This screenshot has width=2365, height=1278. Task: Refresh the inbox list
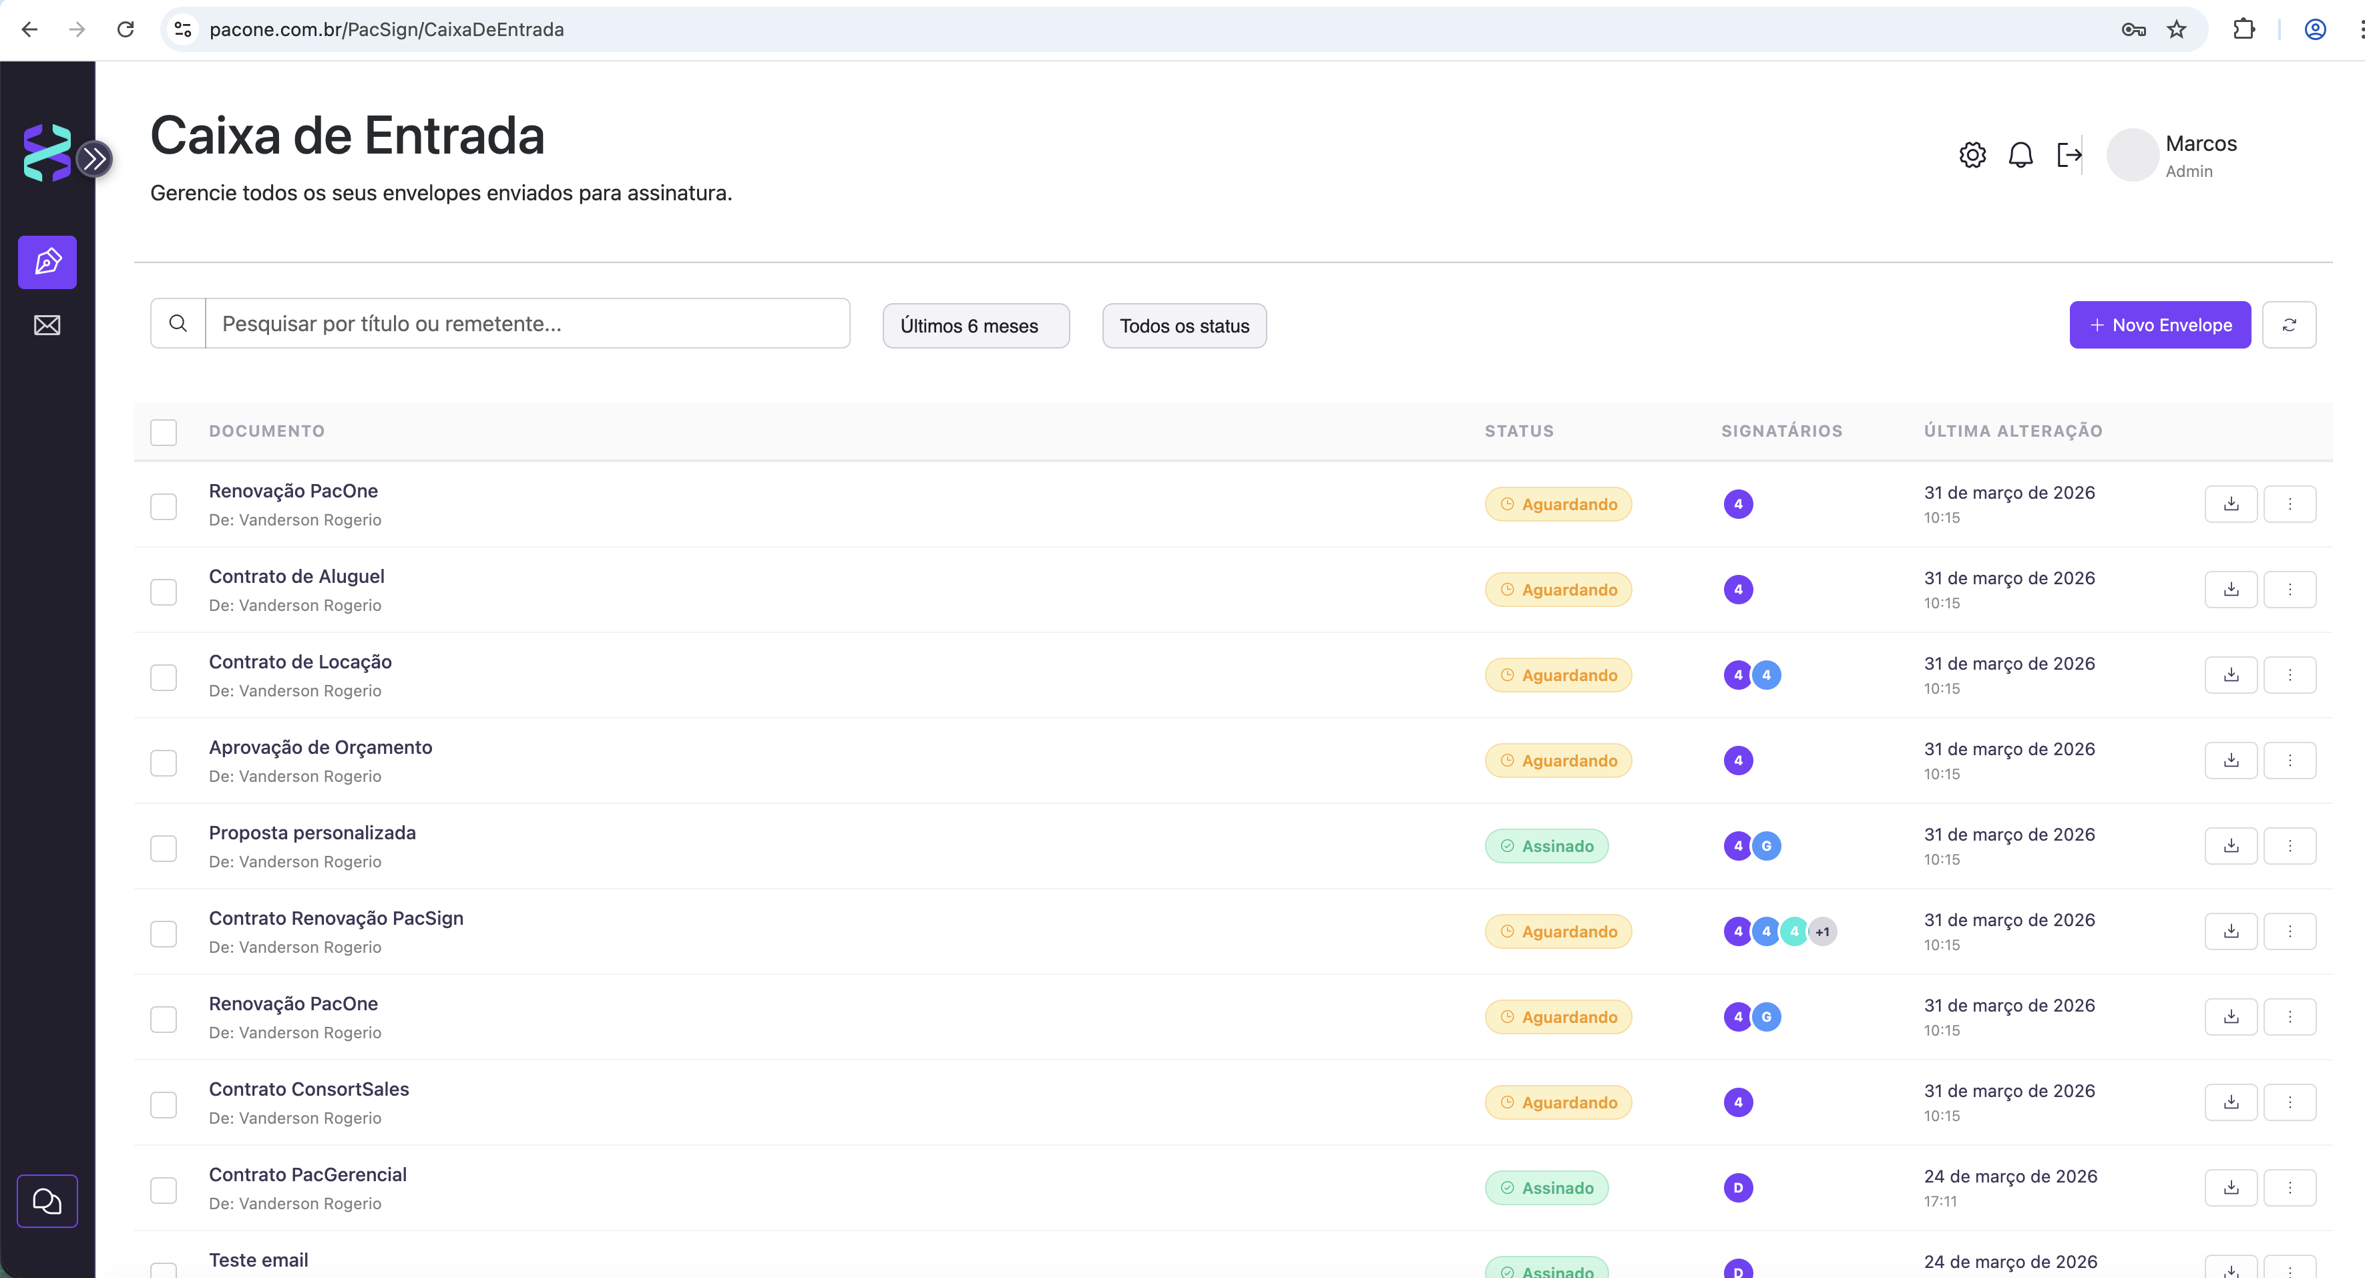tap(2290, 325)
